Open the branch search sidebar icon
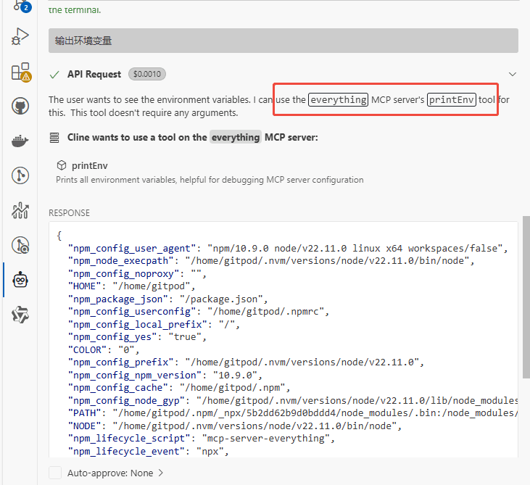This screenshot has width=530, height=485. [x=20, y=245]
